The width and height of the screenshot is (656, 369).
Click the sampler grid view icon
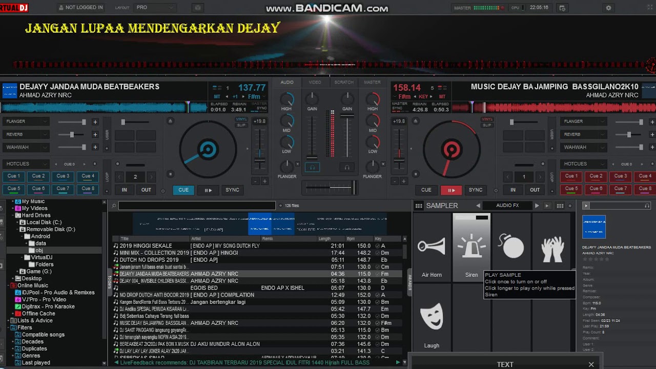coord(419,206)
